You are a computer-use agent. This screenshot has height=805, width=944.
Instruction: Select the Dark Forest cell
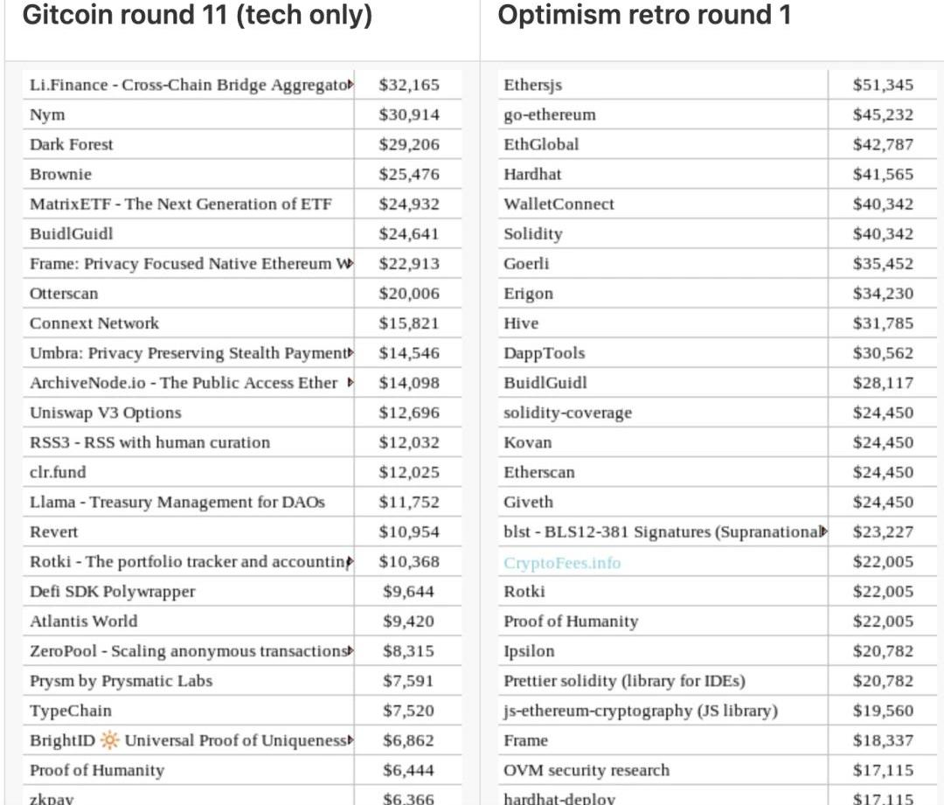pos(72,144)
